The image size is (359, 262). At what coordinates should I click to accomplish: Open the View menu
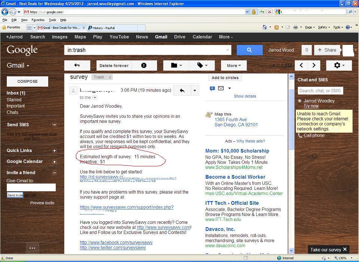tap(24, 20)
